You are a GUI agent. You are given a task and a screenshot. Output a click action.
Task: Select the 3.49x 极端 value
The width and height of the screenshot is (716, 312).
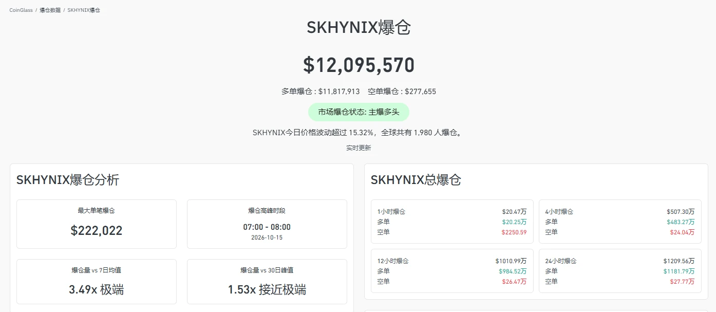[x=97, y=289]
